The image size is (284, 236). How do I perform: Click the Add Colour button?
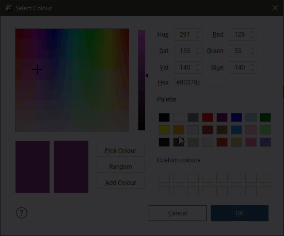[120, 183]
